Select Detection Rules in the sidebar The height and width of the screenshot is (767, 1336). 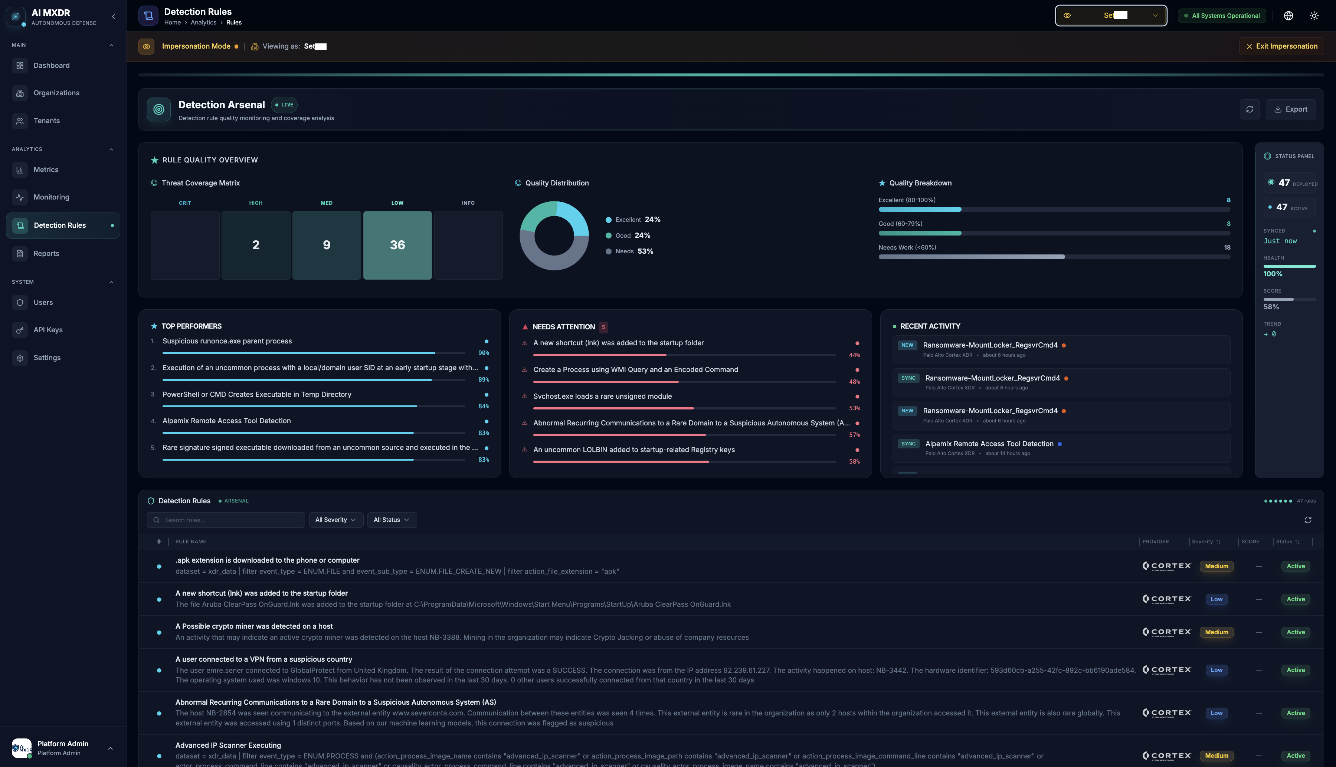[63, 226]
